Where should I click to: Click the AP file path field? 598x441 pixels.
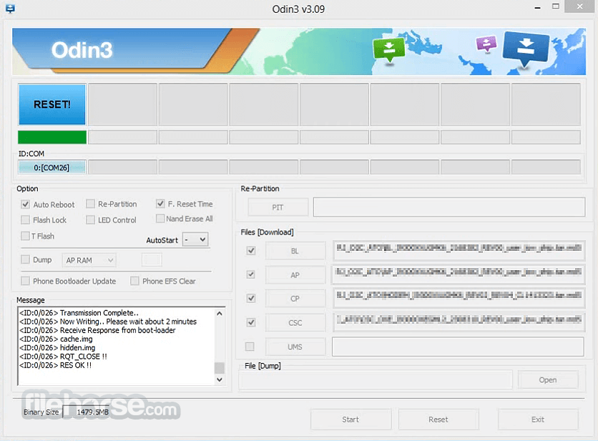[459, 274]
